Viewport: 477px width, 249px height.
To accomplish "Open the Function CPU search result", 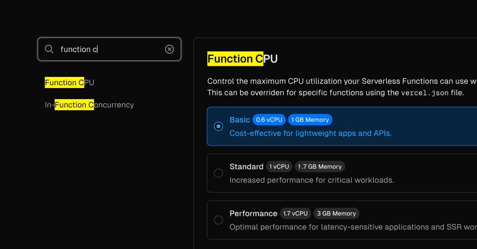I will click(70, 82).
